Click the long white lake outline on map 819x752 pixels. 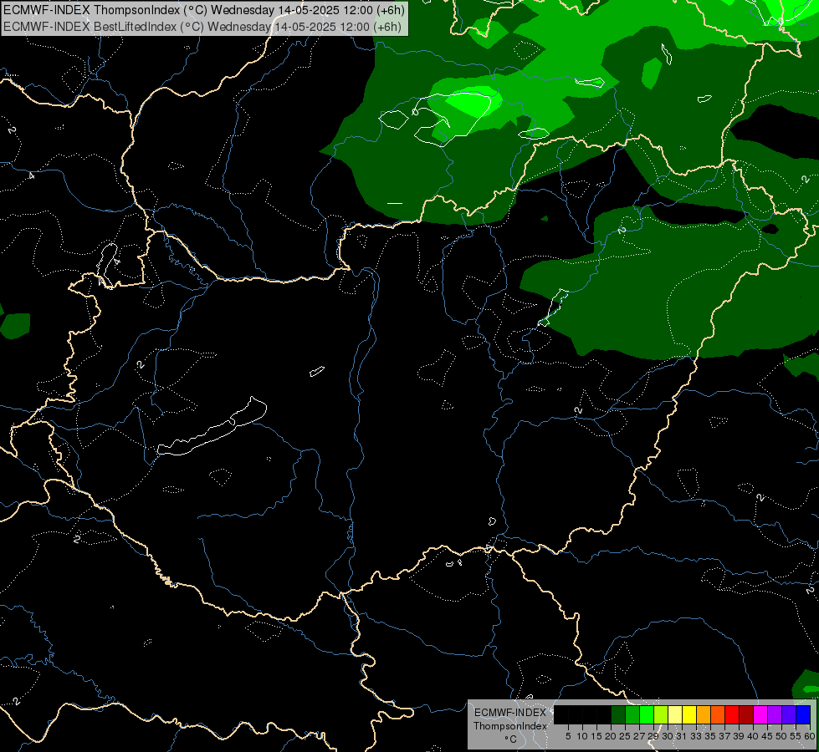tap(213, 430)
